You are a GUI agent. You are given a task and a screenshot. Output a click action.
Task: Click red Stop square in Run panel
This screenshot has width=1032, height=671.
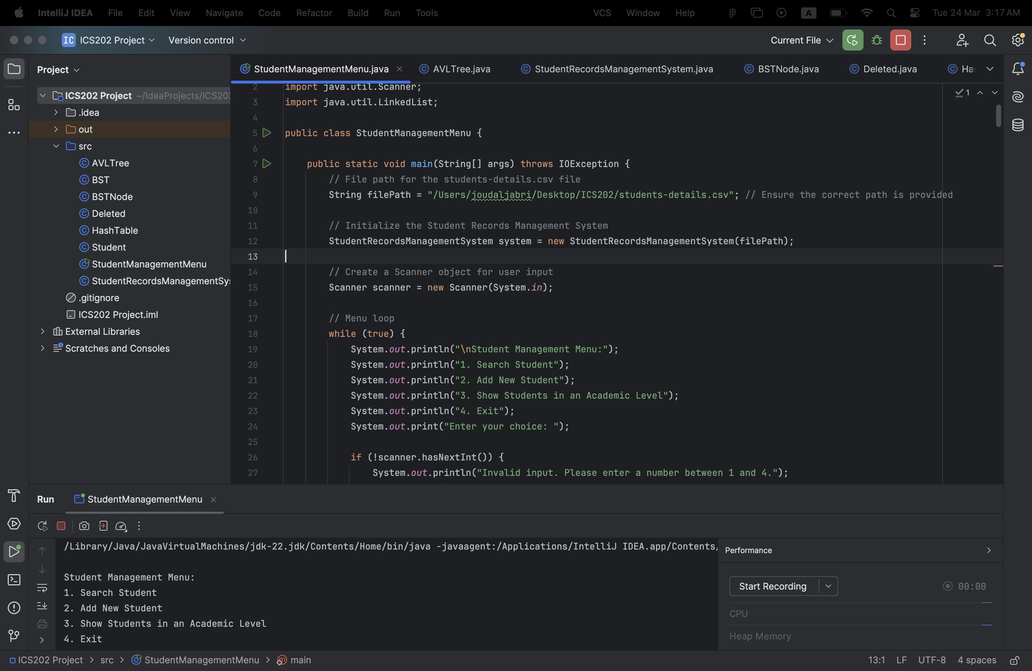[x=61, y=526]
